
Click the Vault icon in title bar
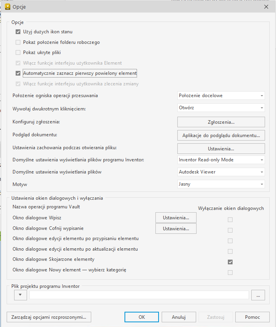pos(7,7)
